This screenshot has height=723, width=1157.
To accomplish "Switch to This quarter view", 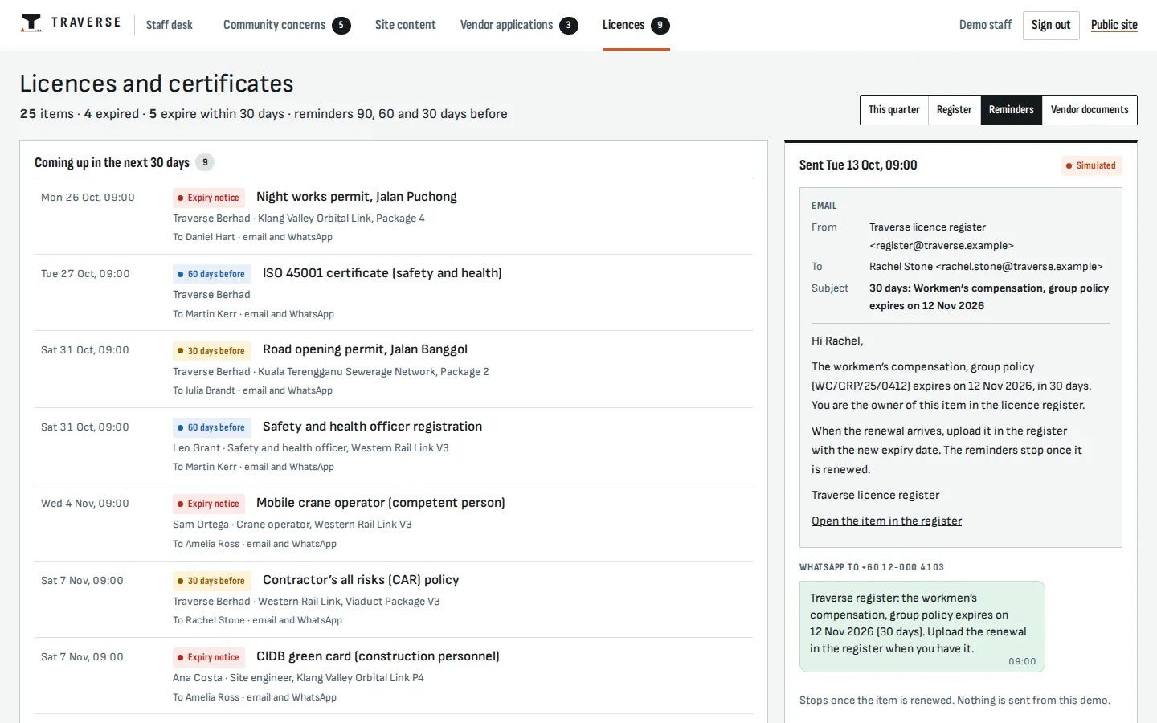I will 894,110.
